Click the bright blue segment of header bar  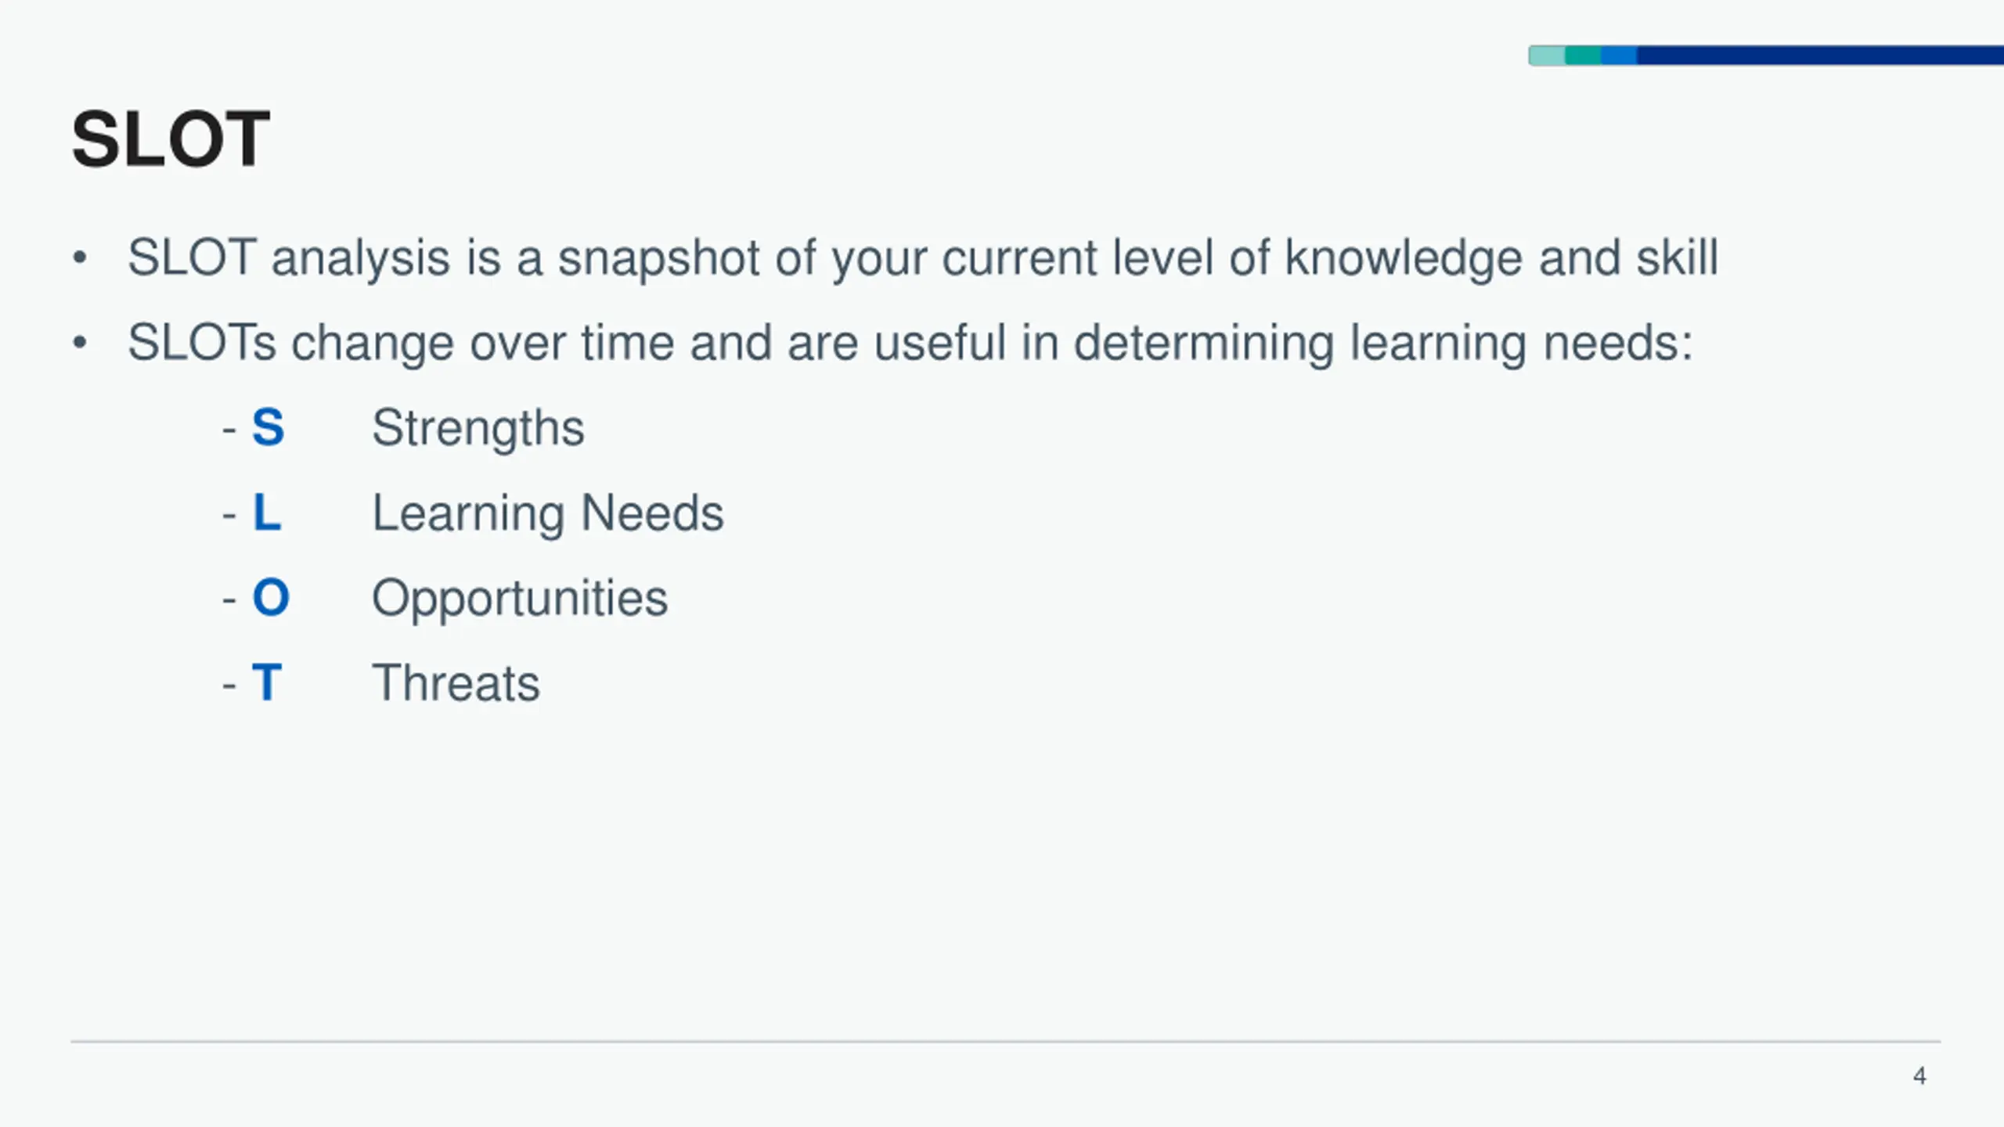1619,56
